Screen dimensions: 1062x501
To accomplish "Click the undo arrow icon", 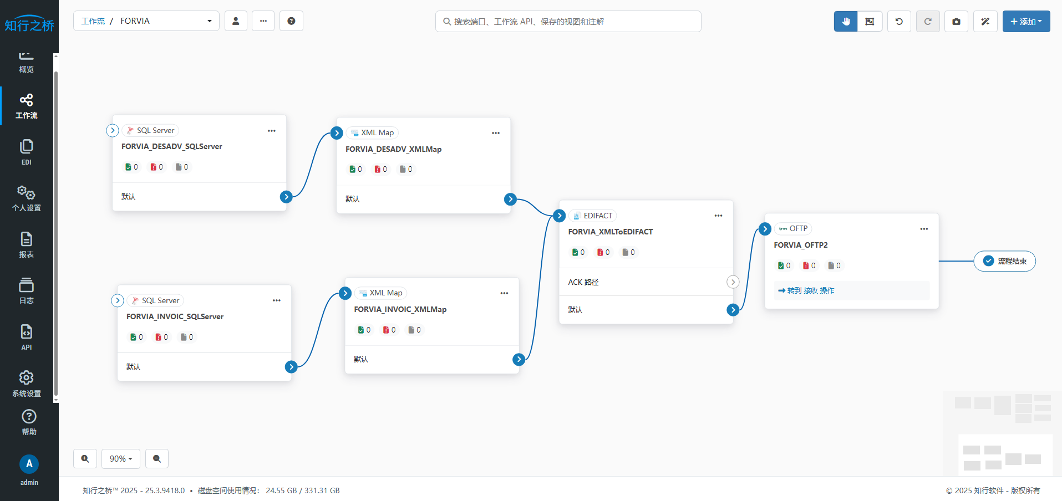I will (x=899, y=22).
